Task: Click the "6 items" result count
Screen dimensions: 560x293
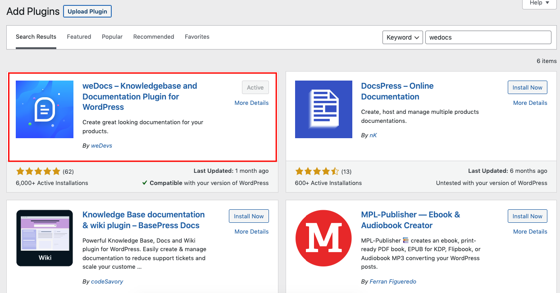Action: click(546, 61)
